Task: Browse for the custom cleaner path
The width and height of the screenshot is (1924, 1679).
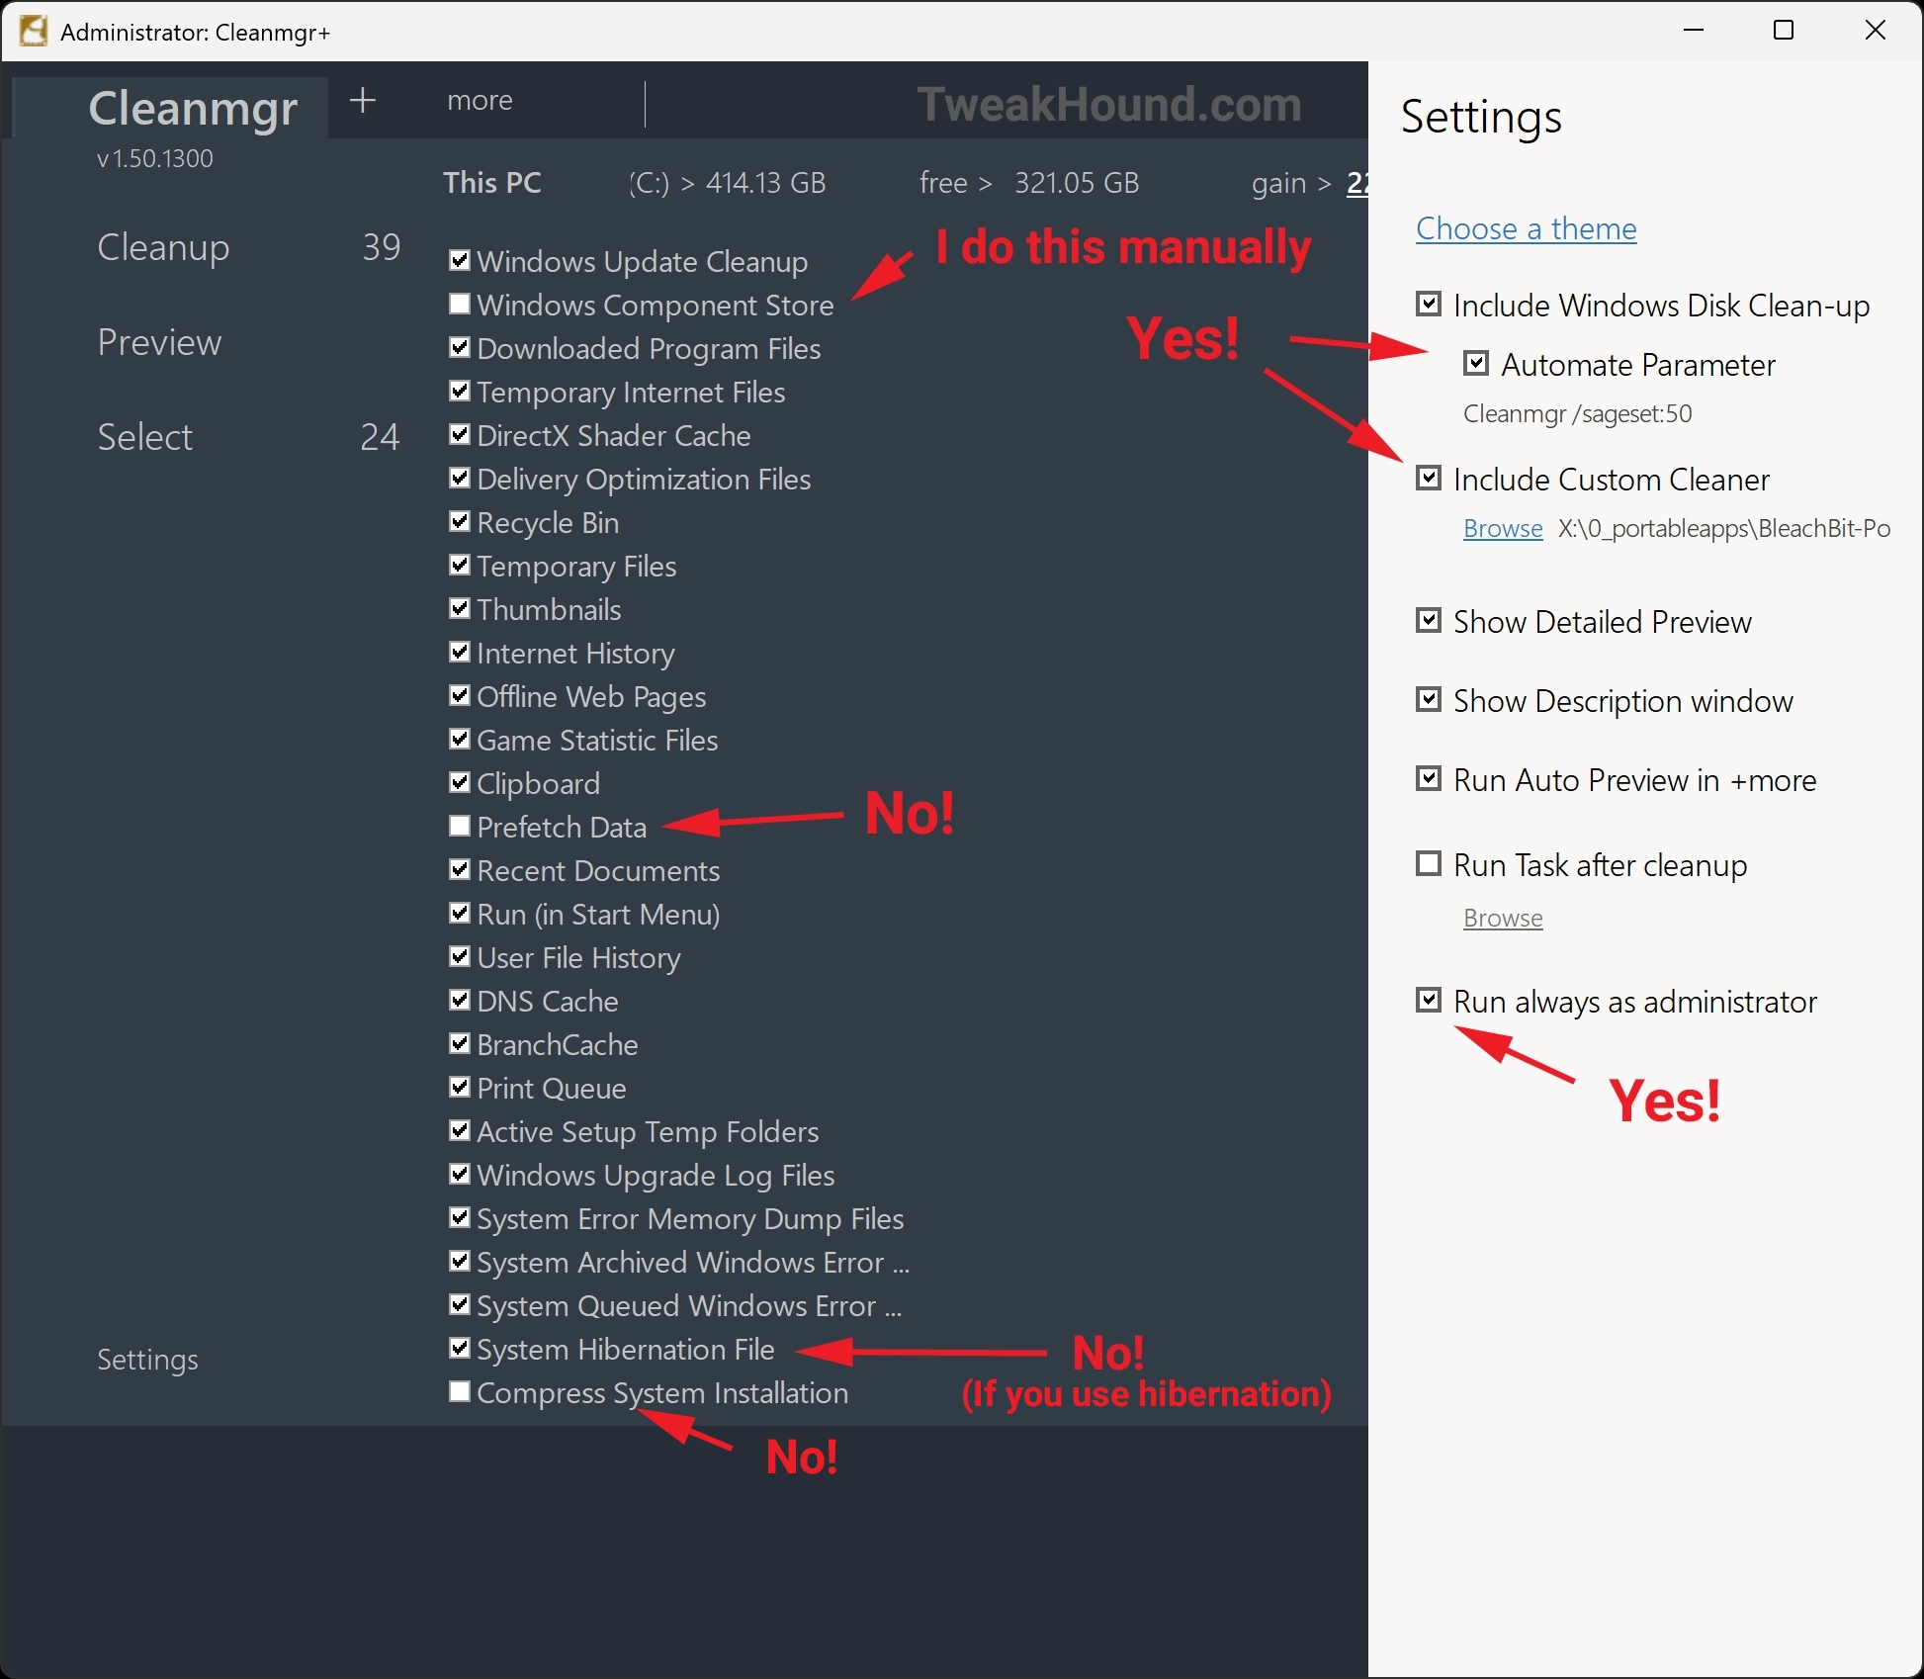Action: coord(1502,528)
